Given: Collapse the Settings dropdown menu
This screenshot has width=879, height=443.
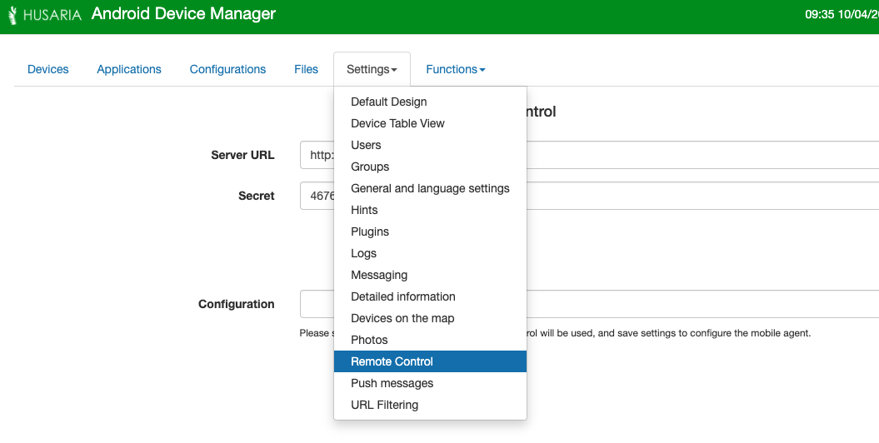Looking at the screenshot, I should [372, 69].
